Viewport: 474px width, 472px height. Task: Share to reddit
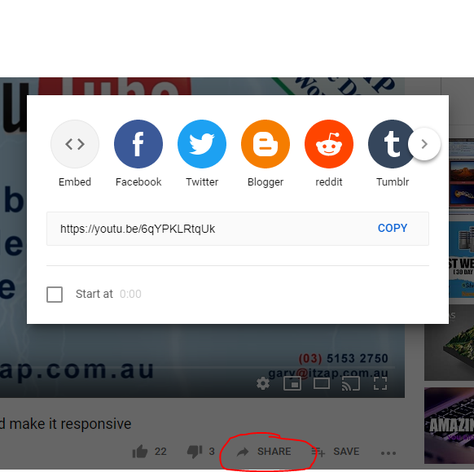pyautogui.click(x=328, y=144)
